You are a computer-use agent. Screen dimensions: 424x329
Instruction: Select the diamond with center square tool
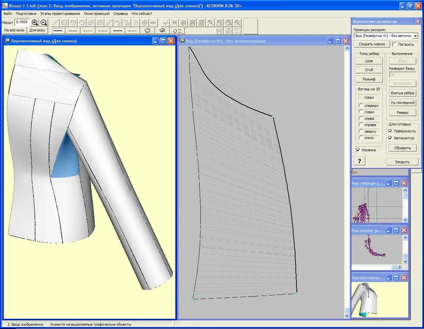[x=145, y=23]
